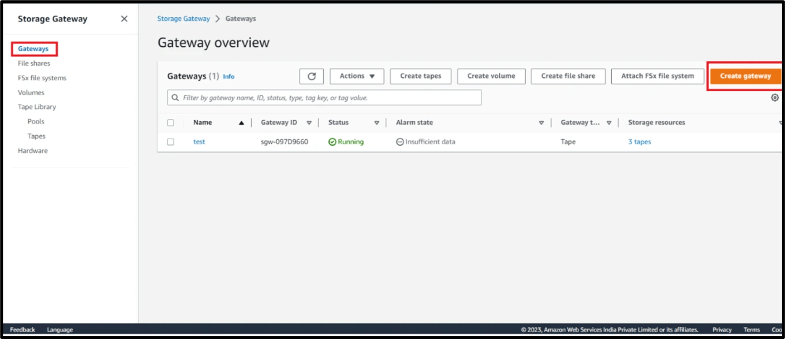Open the table preferences gear icon
Viewport: 785px width, 339px height.
(x=775, y=98)
